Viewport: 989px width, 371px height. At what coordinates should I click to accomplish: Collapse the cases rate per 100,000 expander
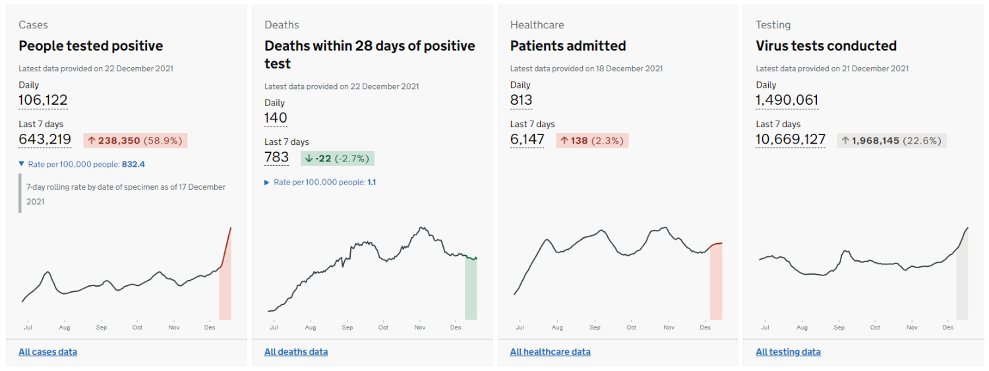click(x=82, y=164)
